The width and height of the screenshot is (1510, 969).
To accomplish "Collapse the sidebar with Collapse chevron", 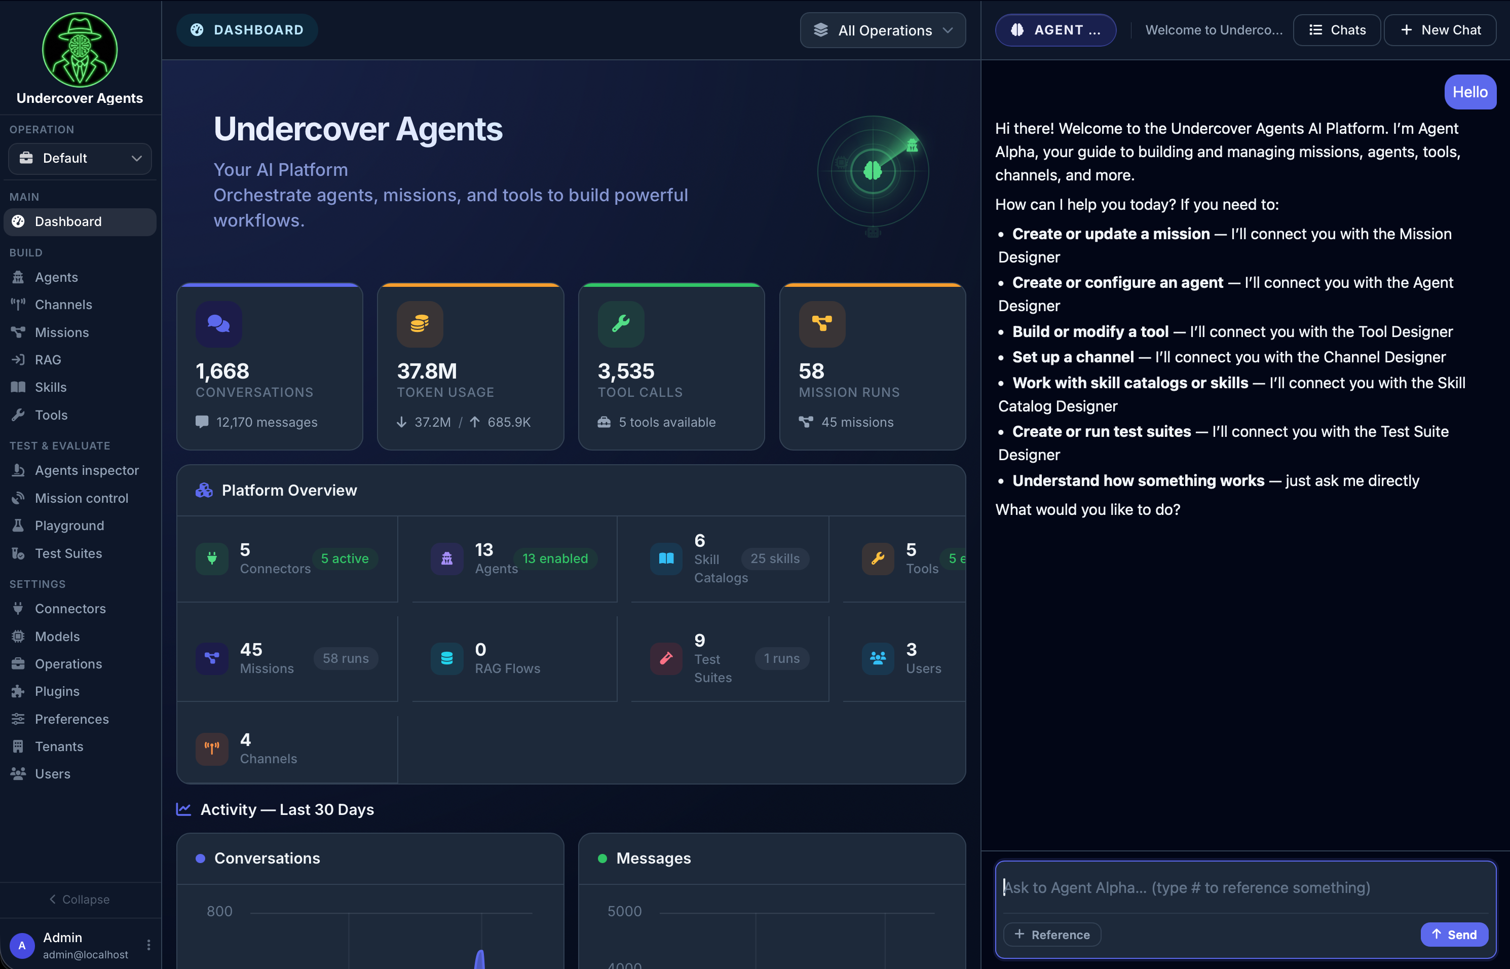I will click(80, 899).
